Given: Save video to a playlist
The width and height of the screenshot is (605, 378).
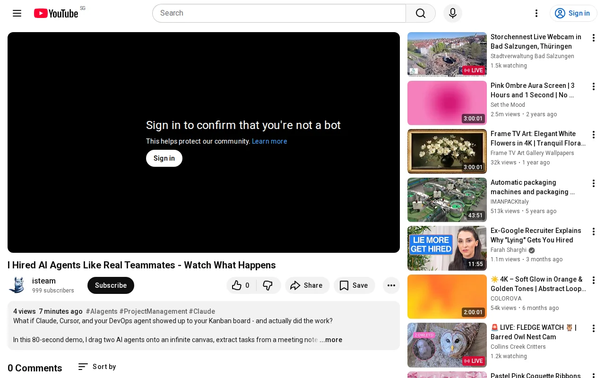Looking at the screenshot, I should coord(354,285).
